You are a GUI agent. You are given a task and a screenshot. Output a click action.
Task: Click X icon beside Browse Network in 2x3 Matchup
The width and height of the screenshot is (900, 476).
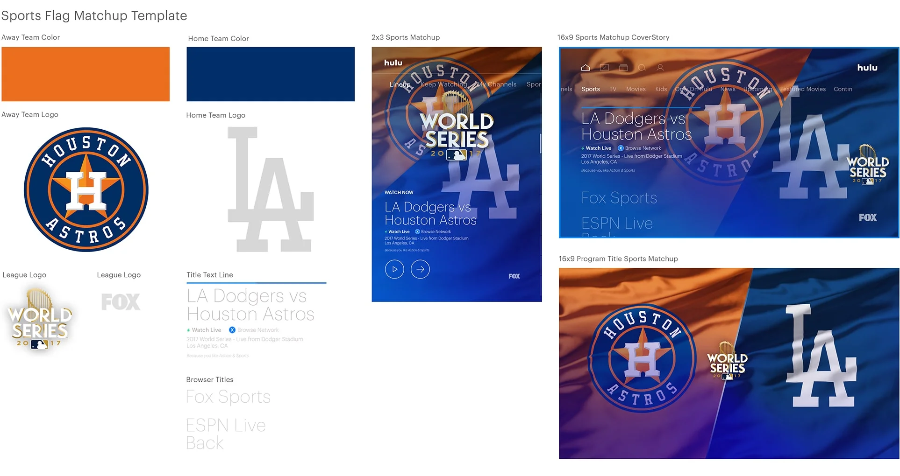pyautogui.click(x=417, y=231)
